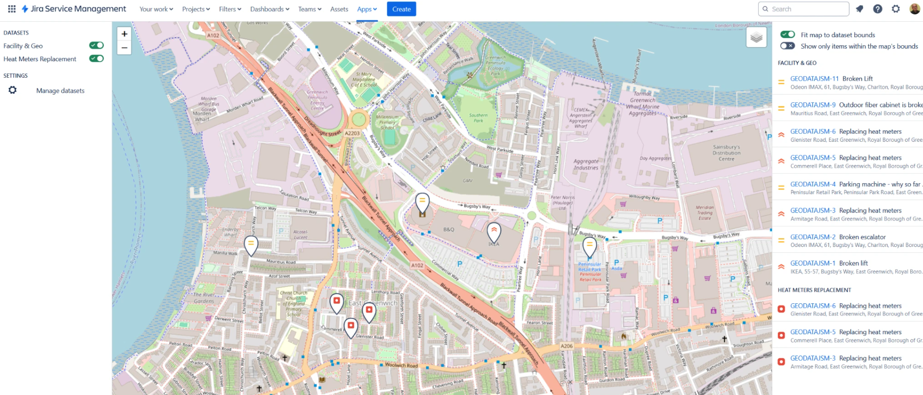Select the IKEA map marker
This screenshot has width=923, height=395.
click(494, 233)
